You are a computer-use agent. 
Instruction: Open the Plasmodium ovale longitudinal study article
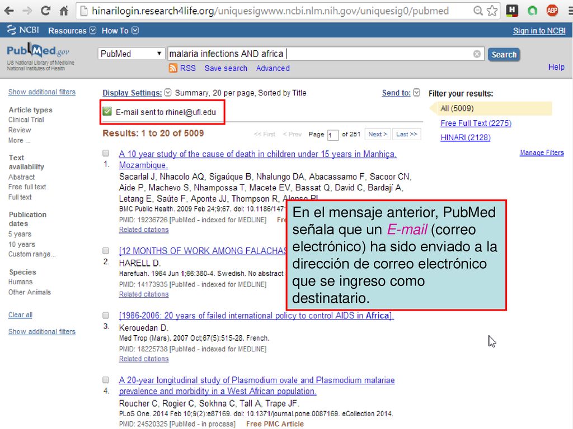(x=257, y=385)
